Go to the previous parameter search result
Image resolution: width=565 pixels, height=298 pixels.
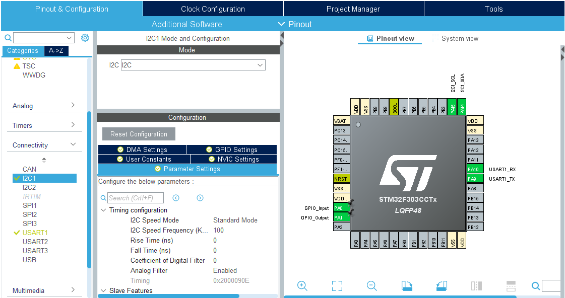click(176, 198)
